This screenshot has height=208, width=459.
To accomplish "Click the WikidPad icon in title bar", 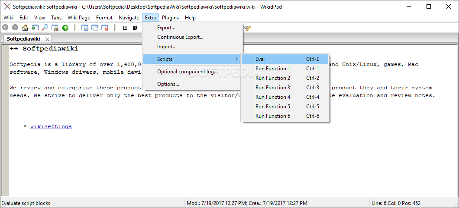I will pos(7,7).
